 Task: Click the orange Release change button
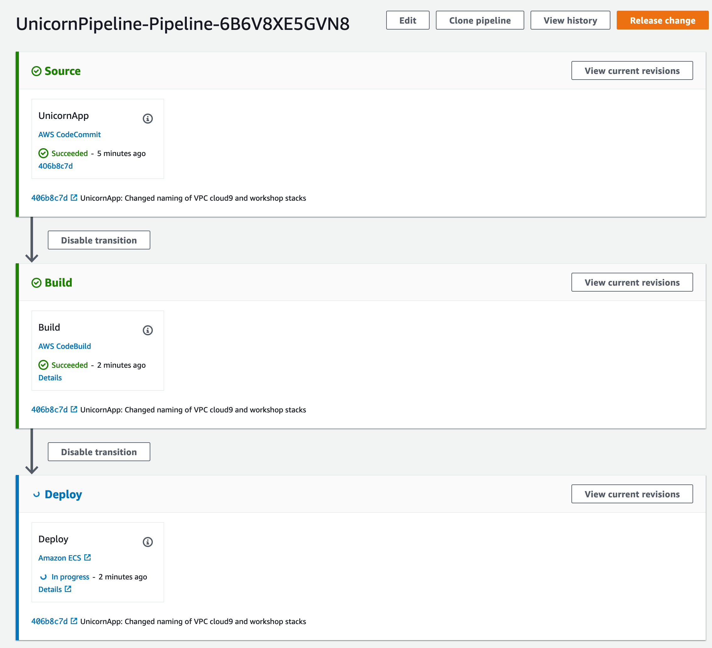tap(663, 20)
